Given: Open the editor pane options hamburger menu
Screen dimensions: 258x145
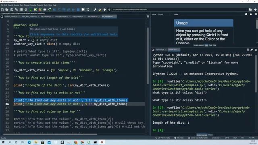Looking at the screenshot, I should 148,17.
